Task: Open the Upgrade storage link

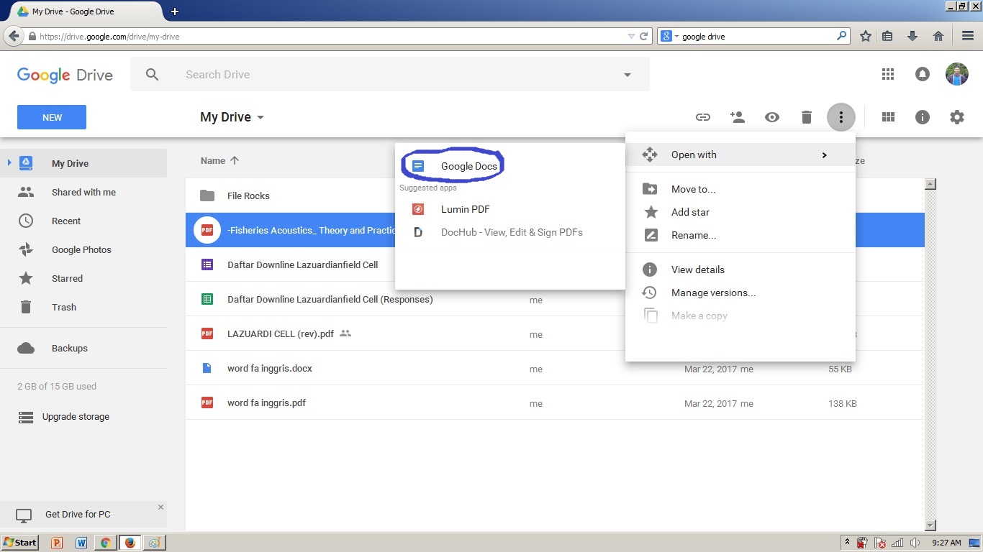Action: pyautogui.click(x=77, y=416)
